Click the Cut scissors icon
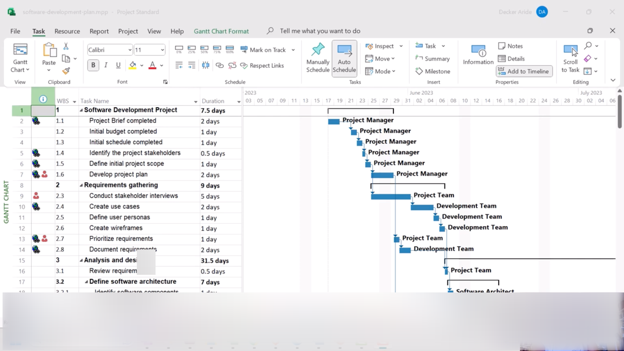The width and height of the screenshot is (624, 351). [66, 46]
